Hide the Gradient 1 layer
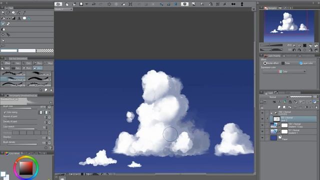The image size is (320, 180). point(262,131)
